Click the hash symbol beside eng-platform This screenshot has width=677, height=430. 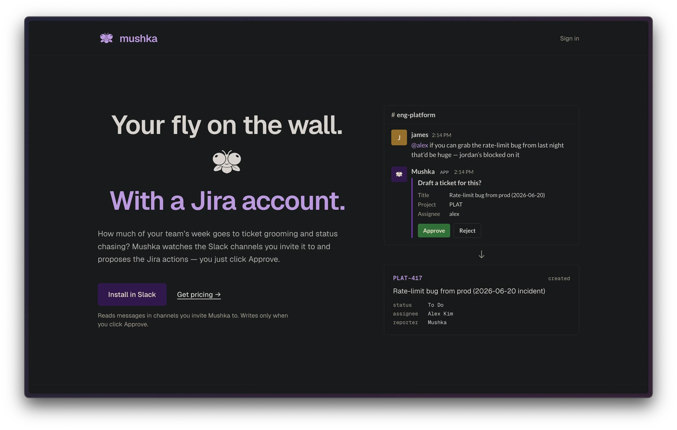(393, 115)
